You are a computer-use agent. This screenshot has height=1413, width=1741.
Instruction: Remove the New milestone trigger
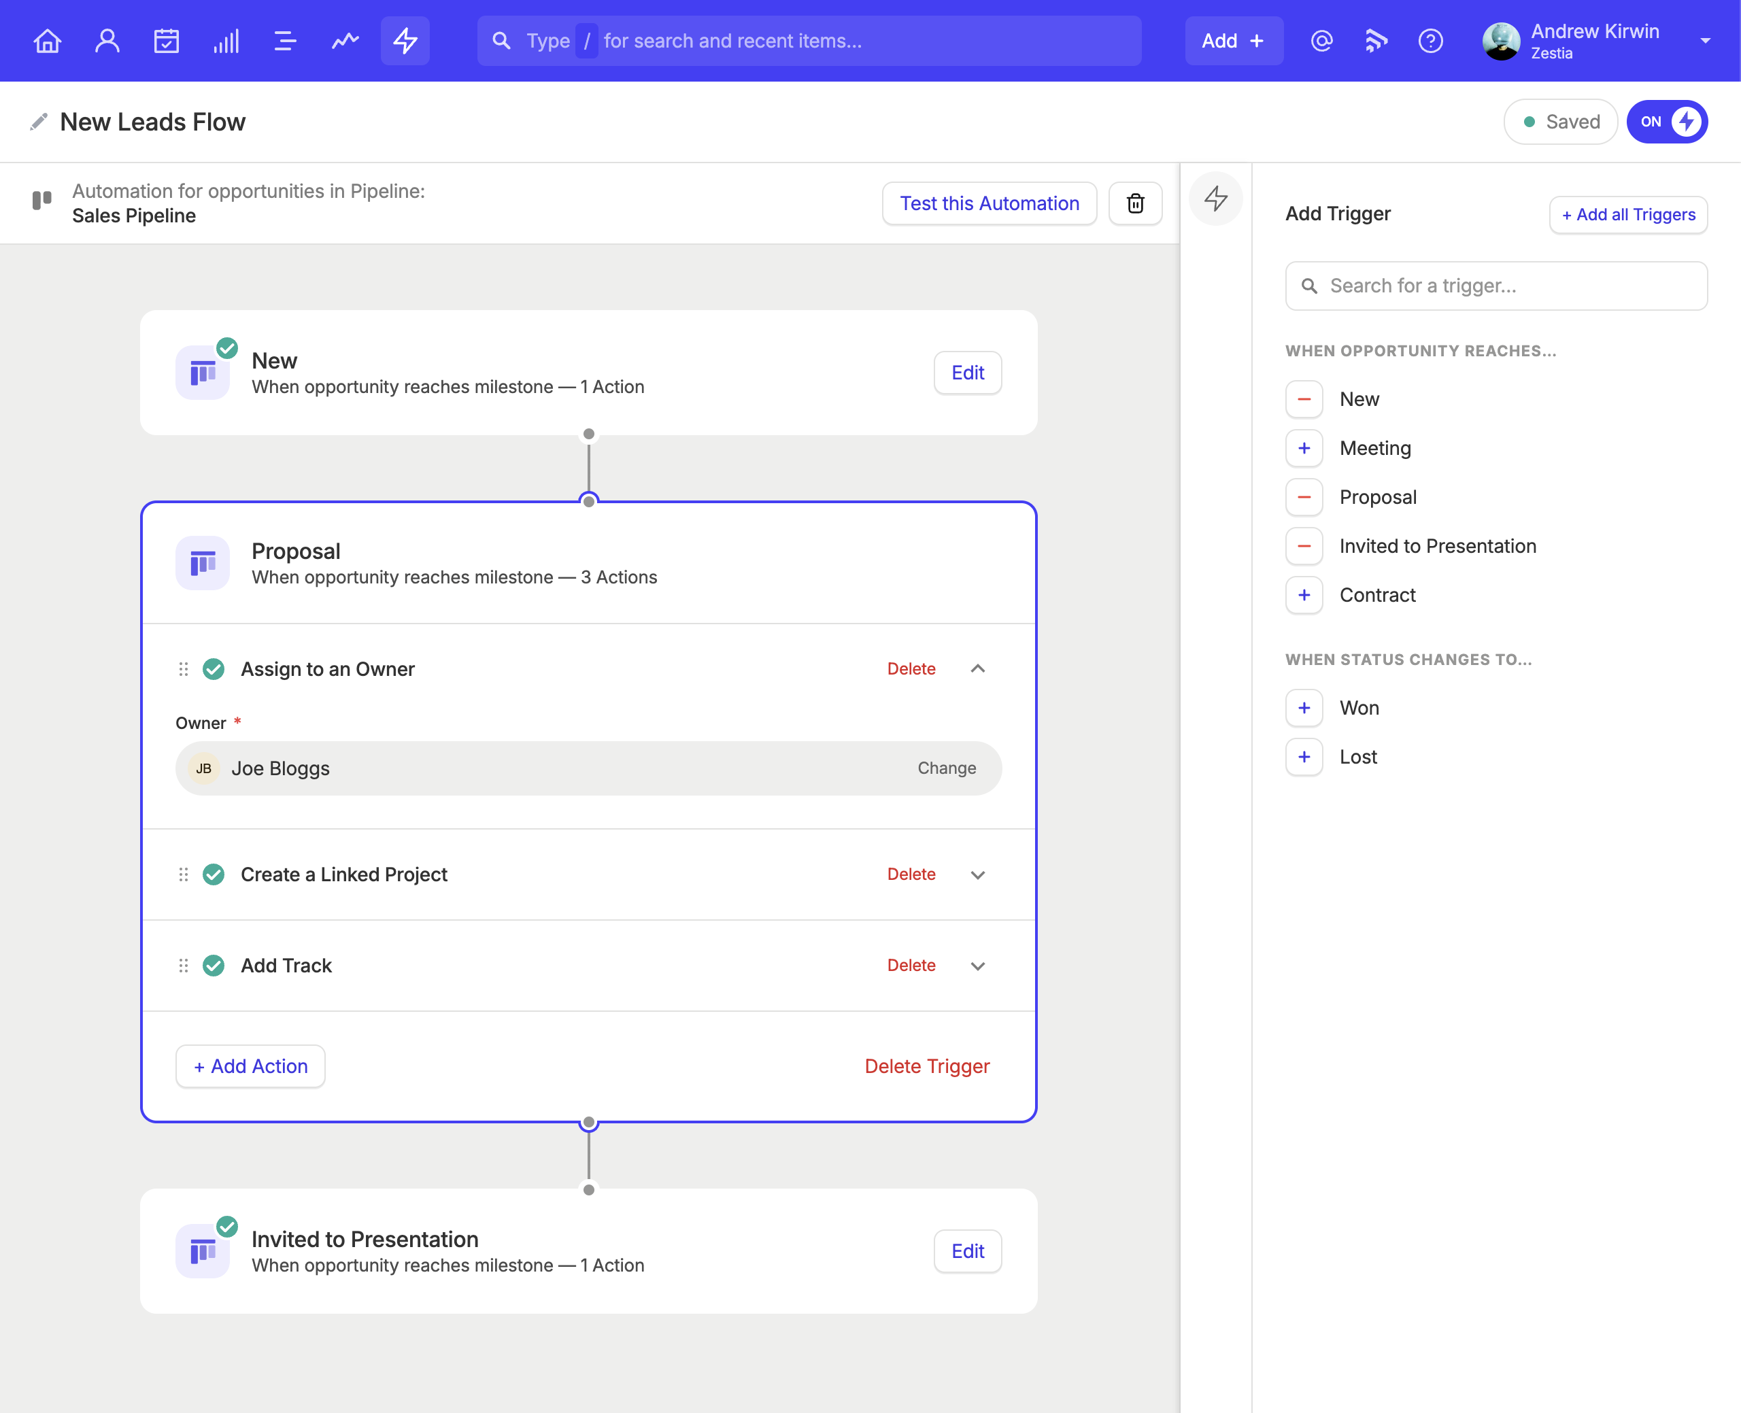(x=1304, y=400)
